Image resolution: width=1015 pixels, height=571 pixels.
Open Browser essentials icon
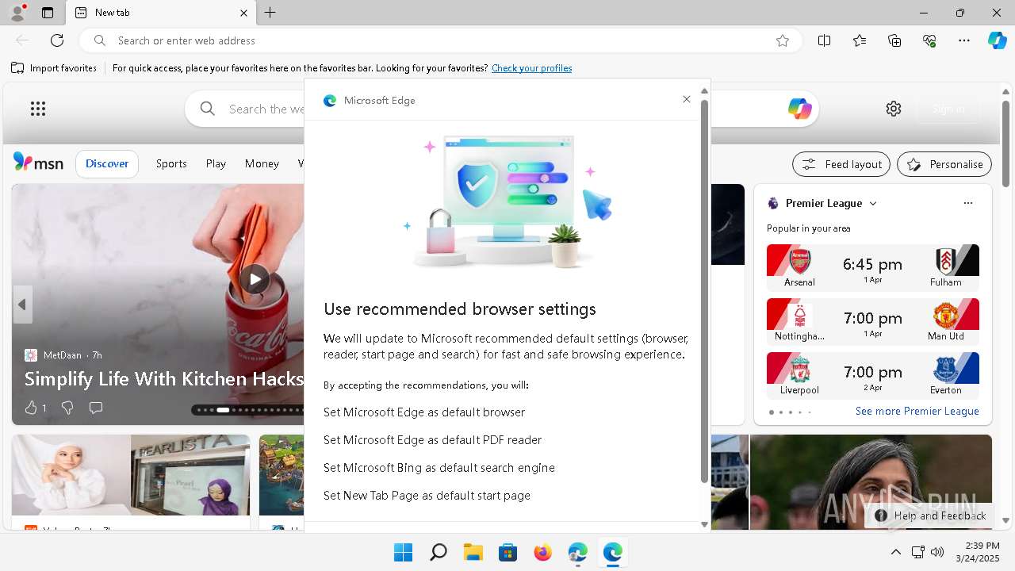coord(929,40)
